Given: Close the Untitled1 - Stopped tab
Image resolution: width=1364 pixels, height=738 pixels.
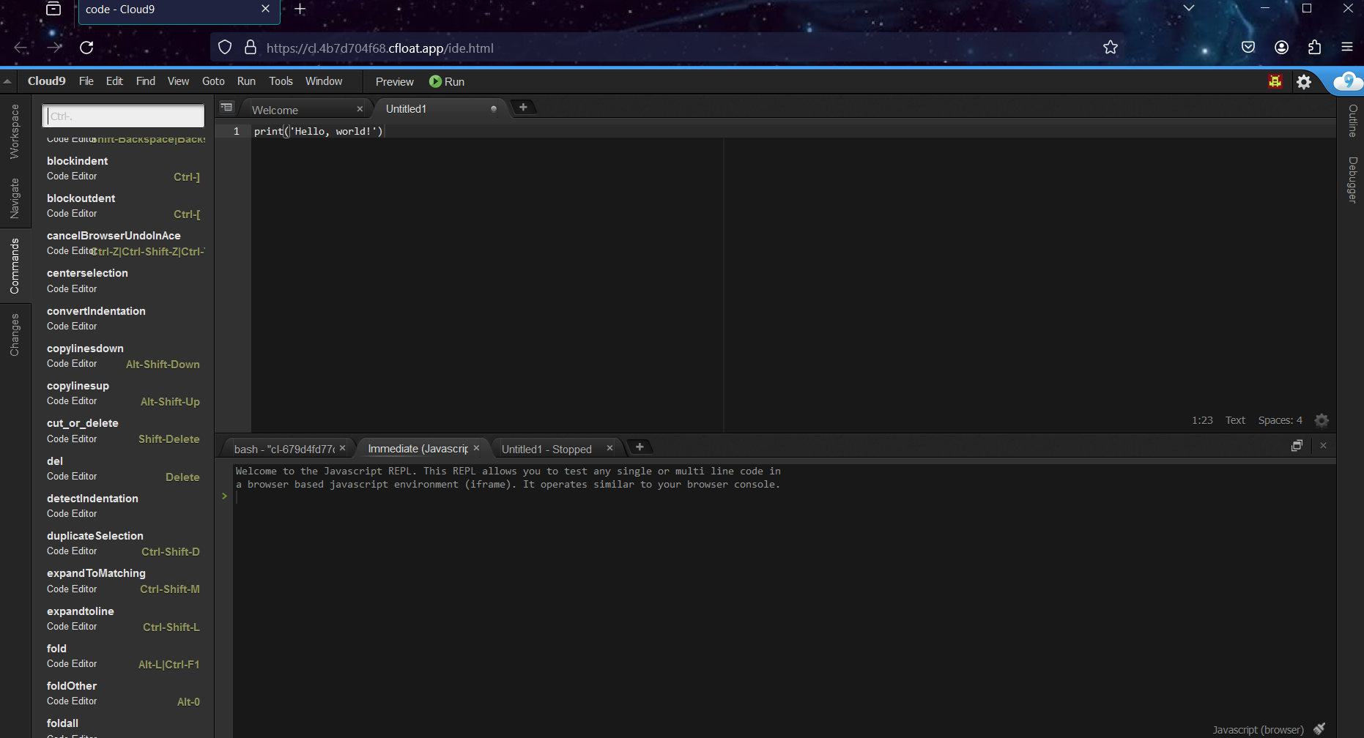Looking at the screenshot, I should tap(609, 448).
